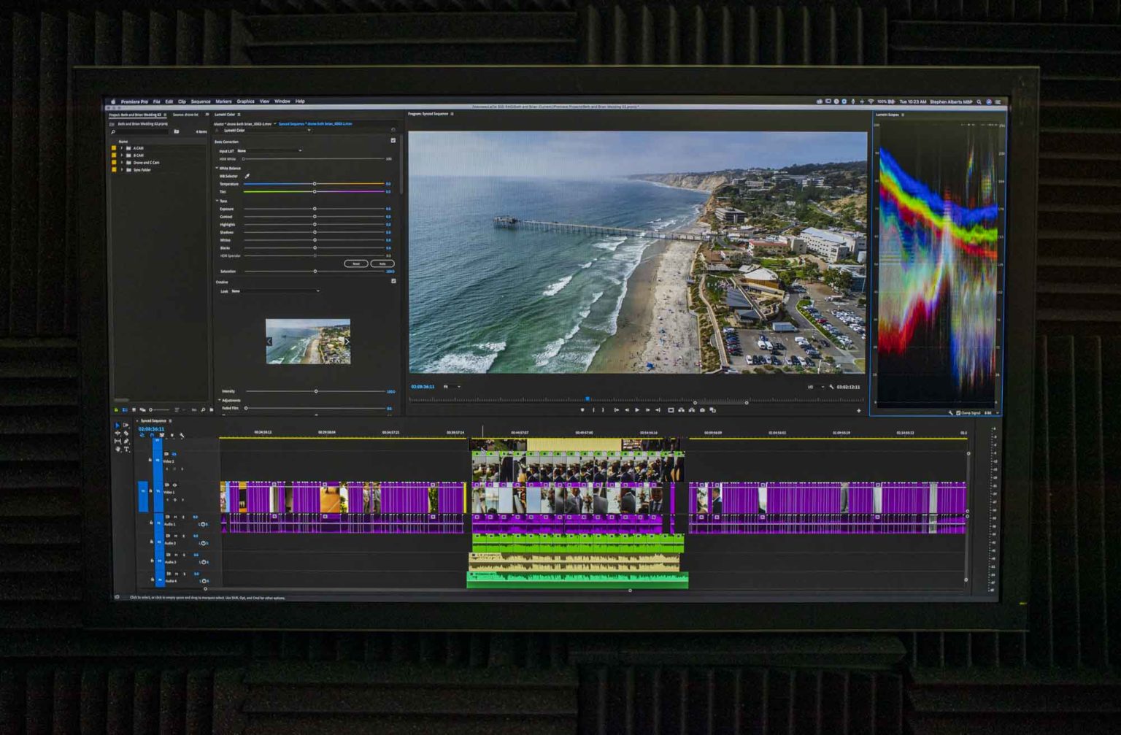The height and width of the screenshot is (735, 1121).
Task: Show the previous Look preview arrow
Action: click(269, 341)
